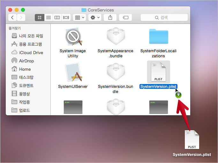Minimize the CoreServices window
This screenshot has width=218, height=163.
[17, 10]
